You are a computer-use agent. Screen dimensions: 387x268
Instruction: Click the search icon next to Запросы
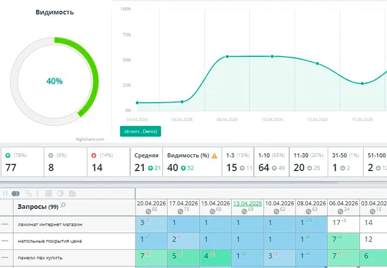click(63, 206)
